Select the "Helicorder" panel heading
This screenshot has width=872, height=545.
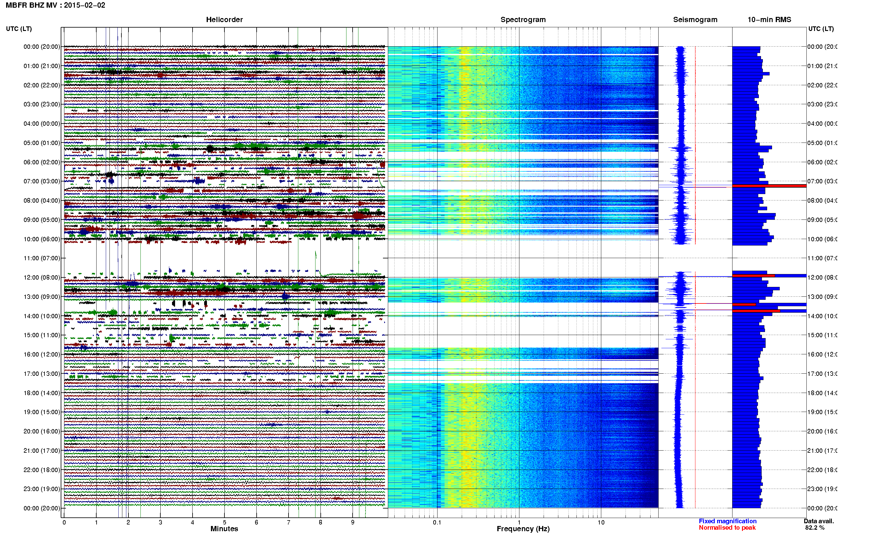tap(224, 20)
